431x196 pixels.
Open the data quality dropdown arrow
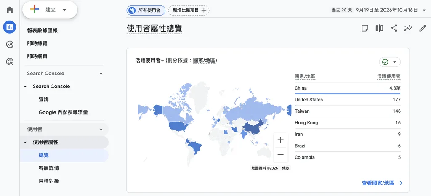[x=395, y=62]
